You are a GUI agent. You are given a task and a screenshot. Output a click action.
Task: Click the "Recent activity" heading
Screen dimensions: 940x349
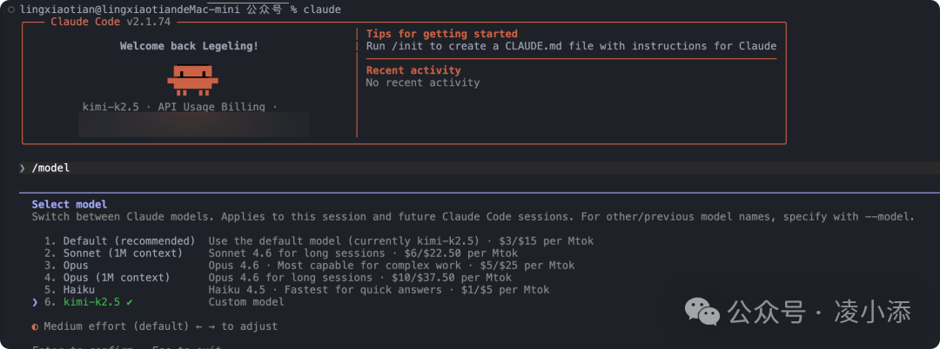coord(413,70)
